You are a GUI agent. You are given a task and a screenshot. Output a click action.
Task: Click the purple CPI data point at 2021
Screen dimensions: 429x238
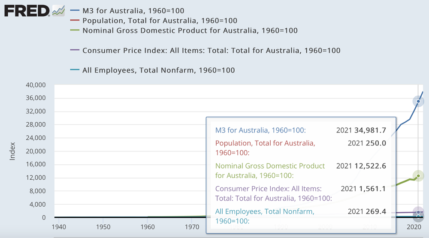click(418, 212)
